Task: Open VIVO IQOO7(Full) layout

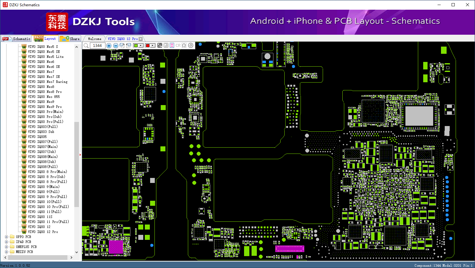Action: pyautogui.click(x=43, y=142)
